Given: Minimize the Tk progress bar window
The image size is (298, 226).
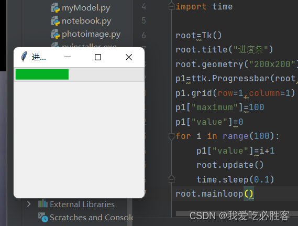Looking at the screenshot, I should pyautogui.click(x=68, y=57).
